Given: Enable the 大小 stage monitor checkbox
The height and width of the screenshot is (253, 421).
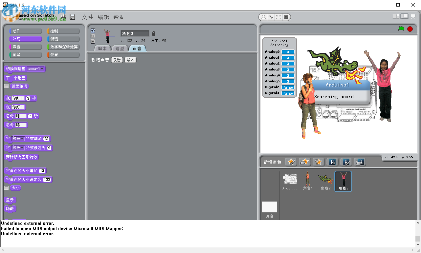Looking at the screenshot, I should (x=7, y=188).
